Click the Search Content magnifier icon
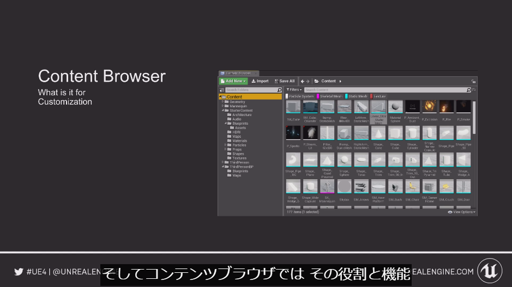This screenshot has height=287, width=512. pos(469,90)
